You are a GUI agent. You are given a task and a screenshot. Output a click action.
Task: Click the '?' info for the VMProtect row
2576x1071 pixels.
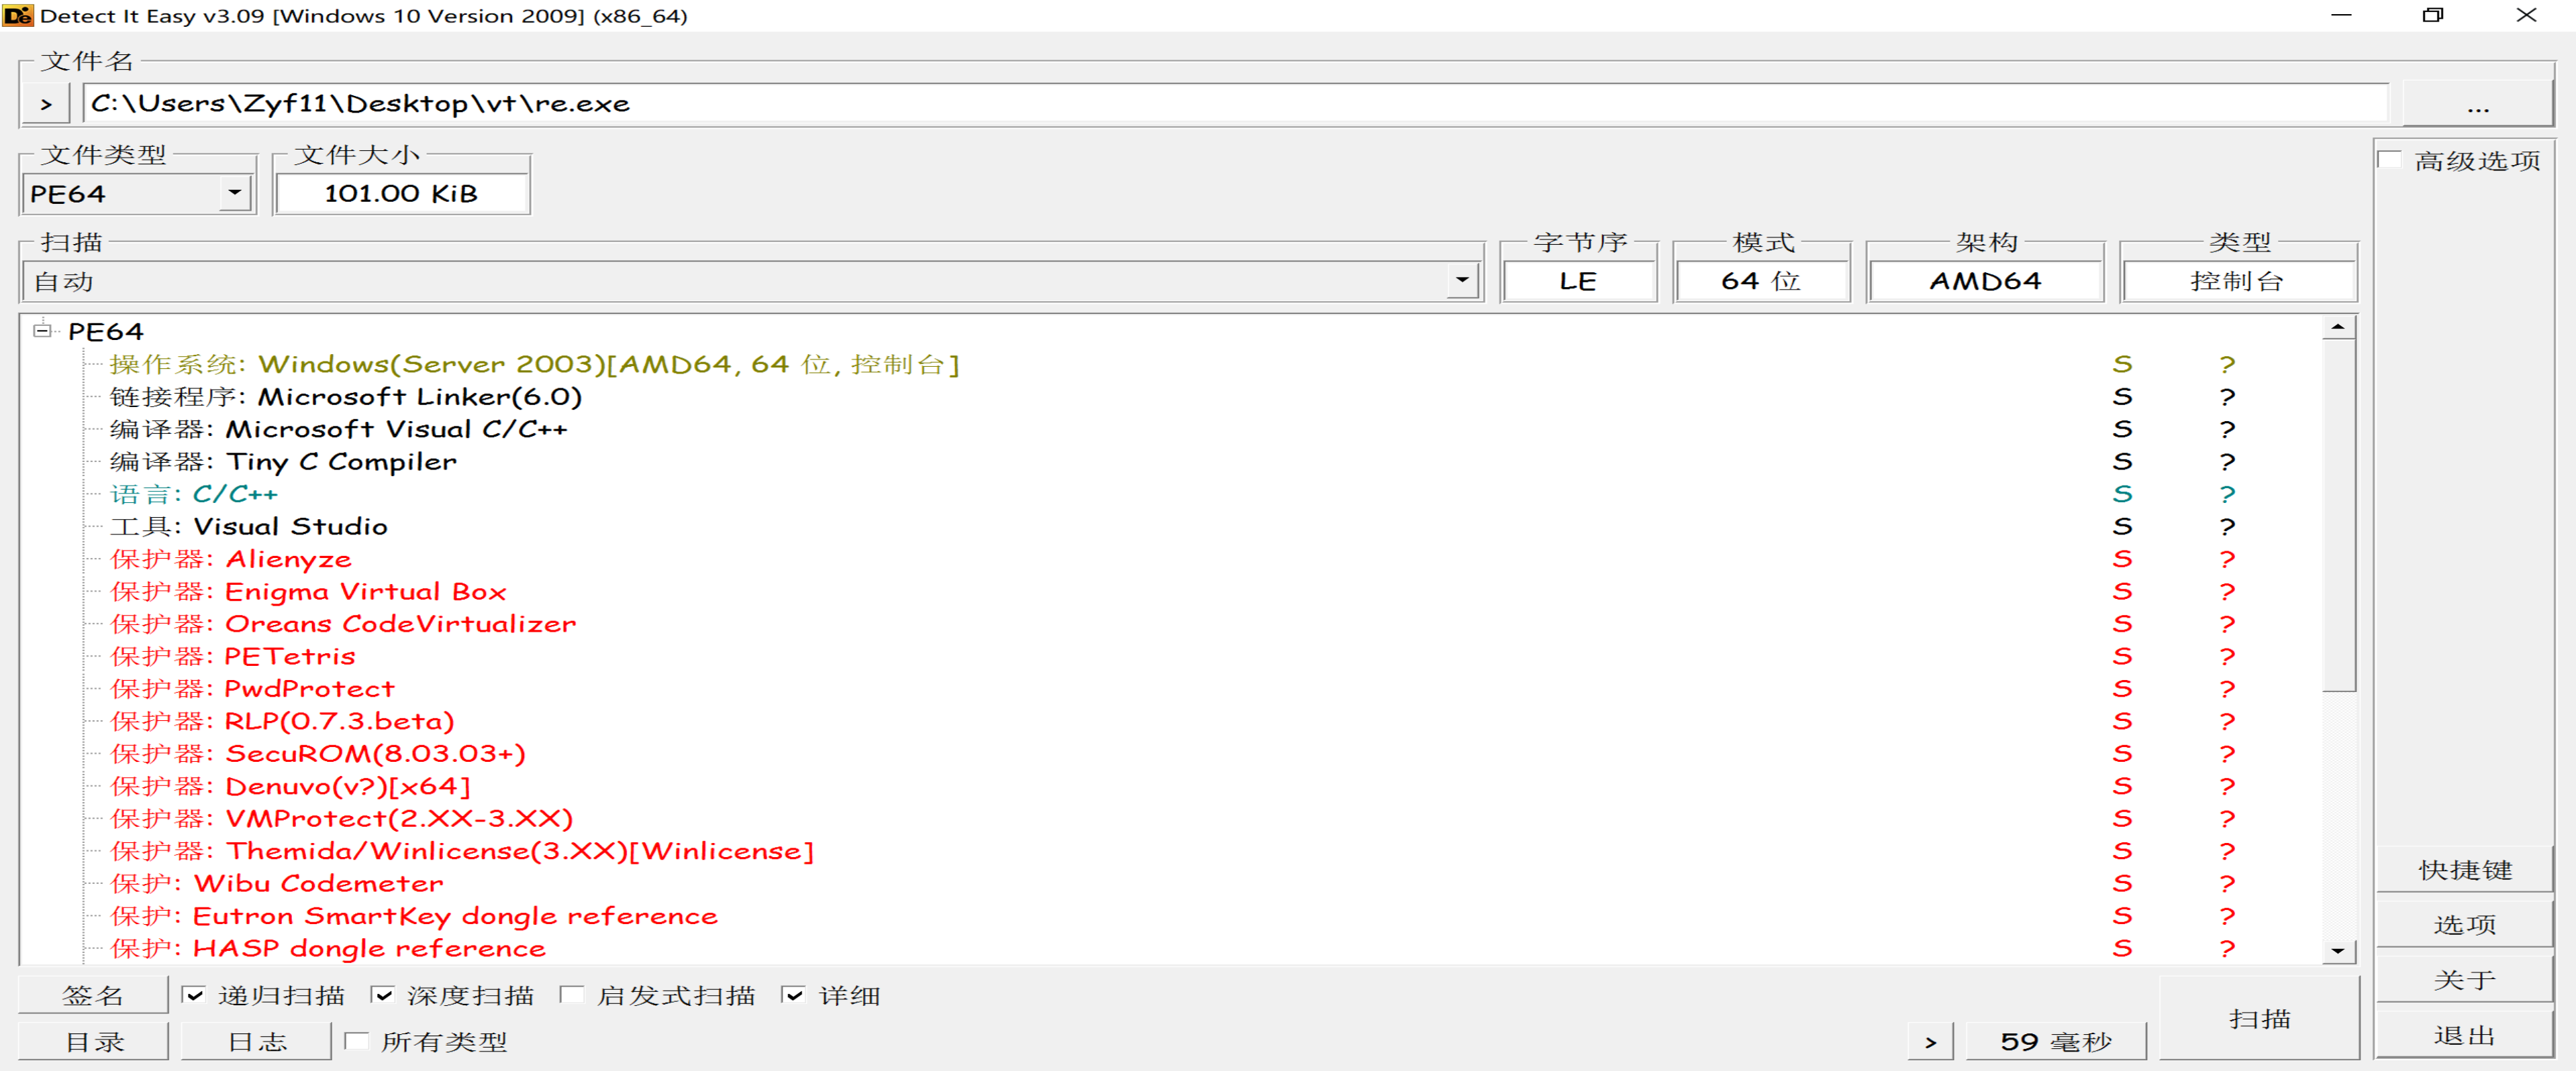pyautogui.click(x=2226, y=818)
